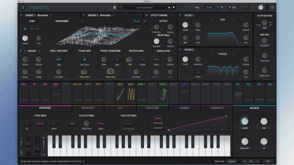Viewport: 294px width, 165px height.
Task: Switch to the Functions tab
Action: point(152,108)
